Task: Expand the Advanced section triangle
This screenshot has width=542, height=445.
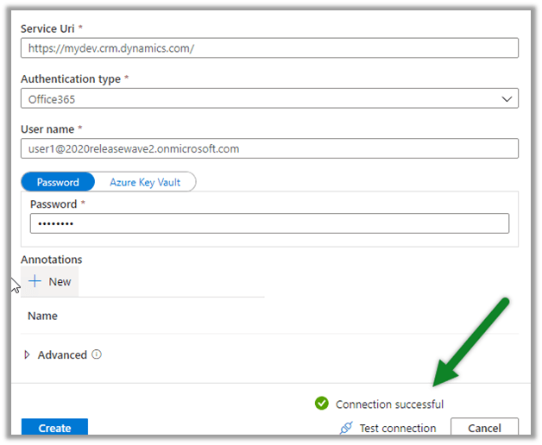Action: coord(28,354)
